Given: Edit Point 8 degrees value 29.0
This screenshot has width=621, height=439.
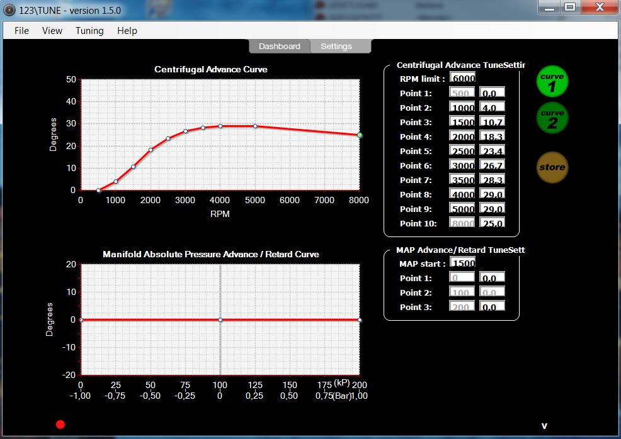Looking at the screenshot, I should click(x=492, y=194).
